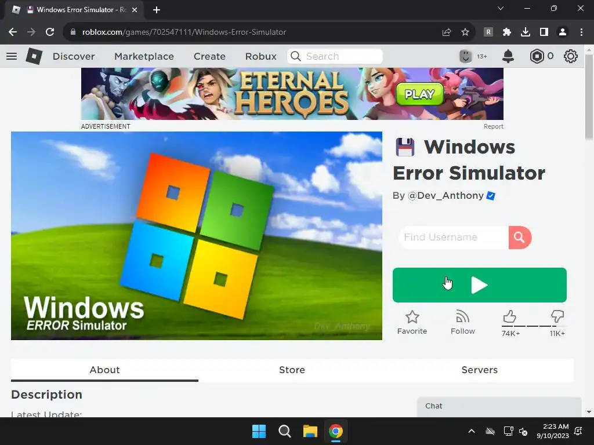This screenshot has height=445, width=594.
Task: Switch to the Servers tab
Action: [480, 370]
